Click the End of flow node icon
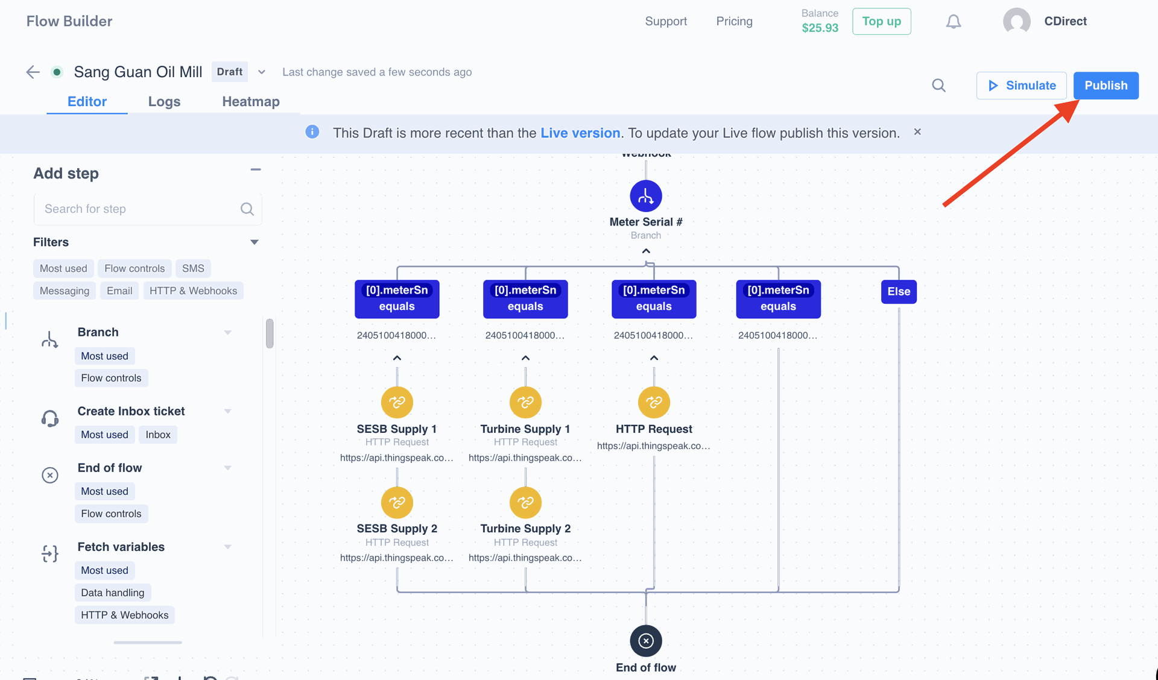 [645, 641]
